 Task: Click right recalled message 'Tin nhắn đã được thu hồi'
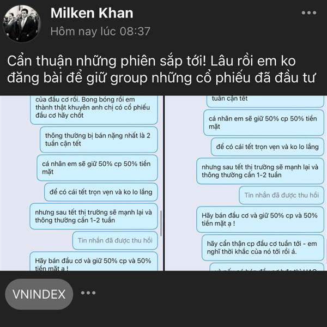[x=282, y=195]
